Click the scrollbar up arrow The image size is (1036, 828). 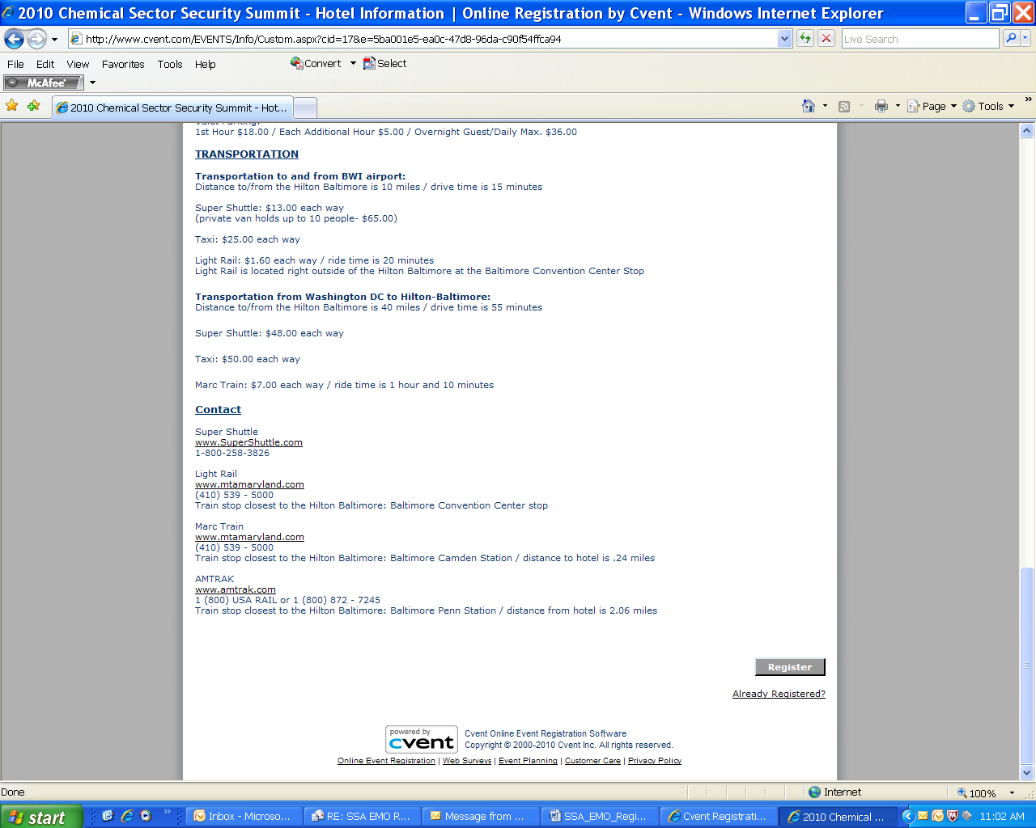[x=1027, y=131]
